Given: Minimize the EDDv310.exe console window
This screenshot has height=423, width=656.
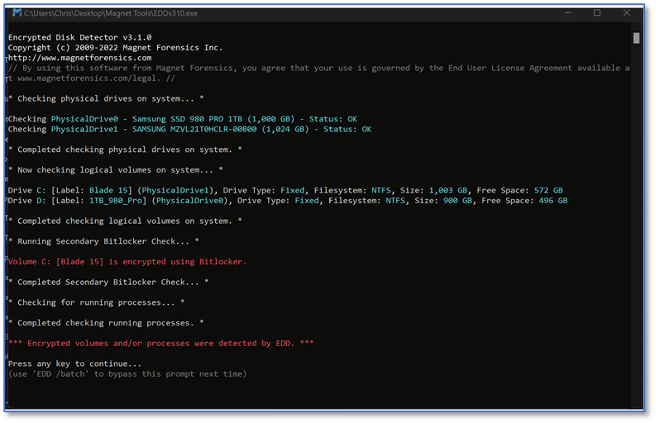Looking at the screenshot, I should pyautogui.click(x=567, y=13).
